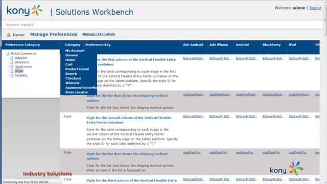Choose Checkout in Category menu
Image resolution: width=327 pixels, height=184 pixels.
[73, 78]
